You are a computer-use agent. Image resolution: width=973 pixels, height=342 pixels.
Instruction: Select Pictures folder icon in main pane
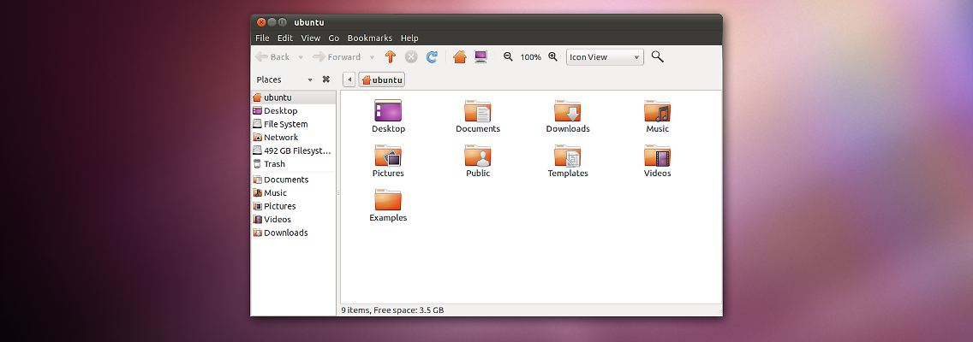click(x=388, y=156)
